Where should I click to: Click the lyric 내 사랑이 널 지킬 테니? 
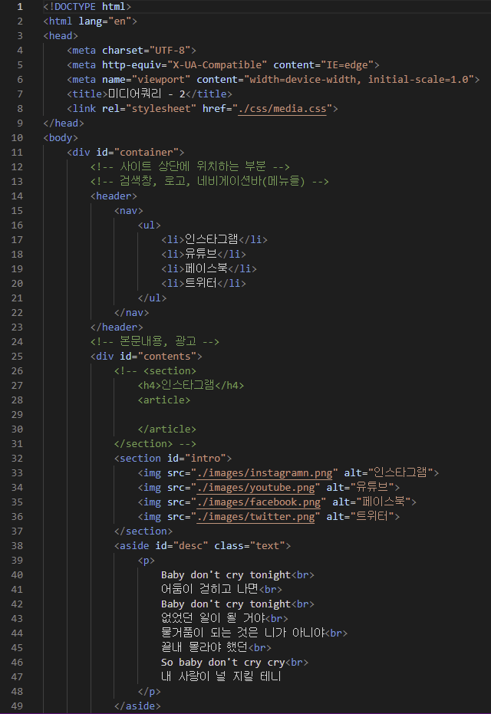coord(221,677)
